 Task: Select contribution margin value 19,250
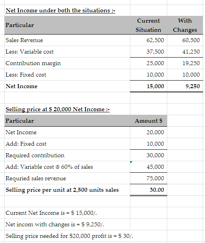pos(191,63)
